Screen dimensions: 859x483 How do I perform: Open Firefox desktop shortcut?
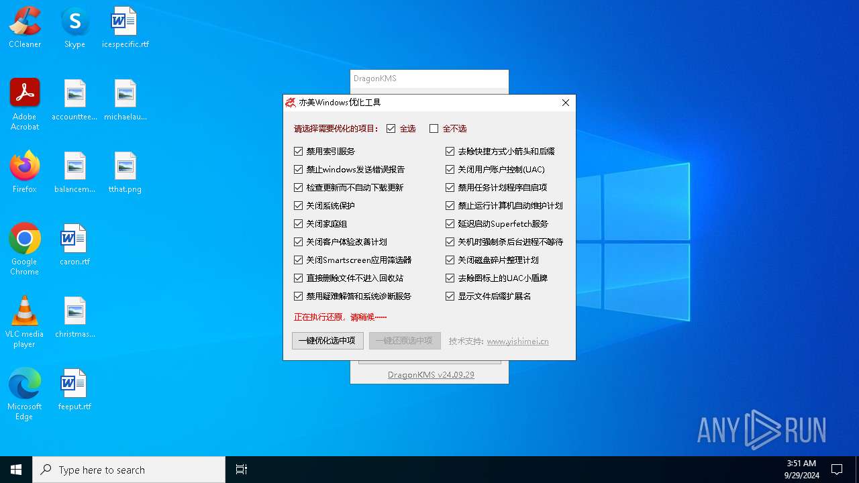pos(25,172)
